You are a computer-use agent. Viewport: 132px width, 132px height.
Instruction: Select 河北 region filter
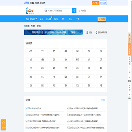101,51
